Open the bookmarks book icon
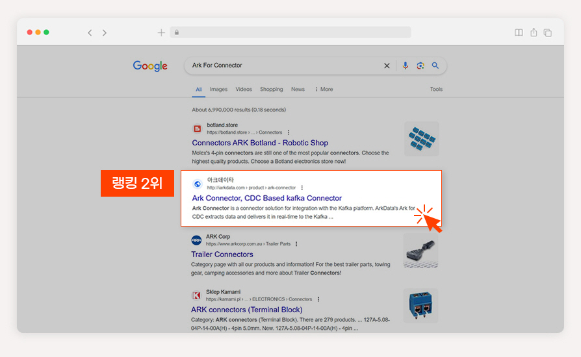The image size is (581, 357). pos(519,32)
